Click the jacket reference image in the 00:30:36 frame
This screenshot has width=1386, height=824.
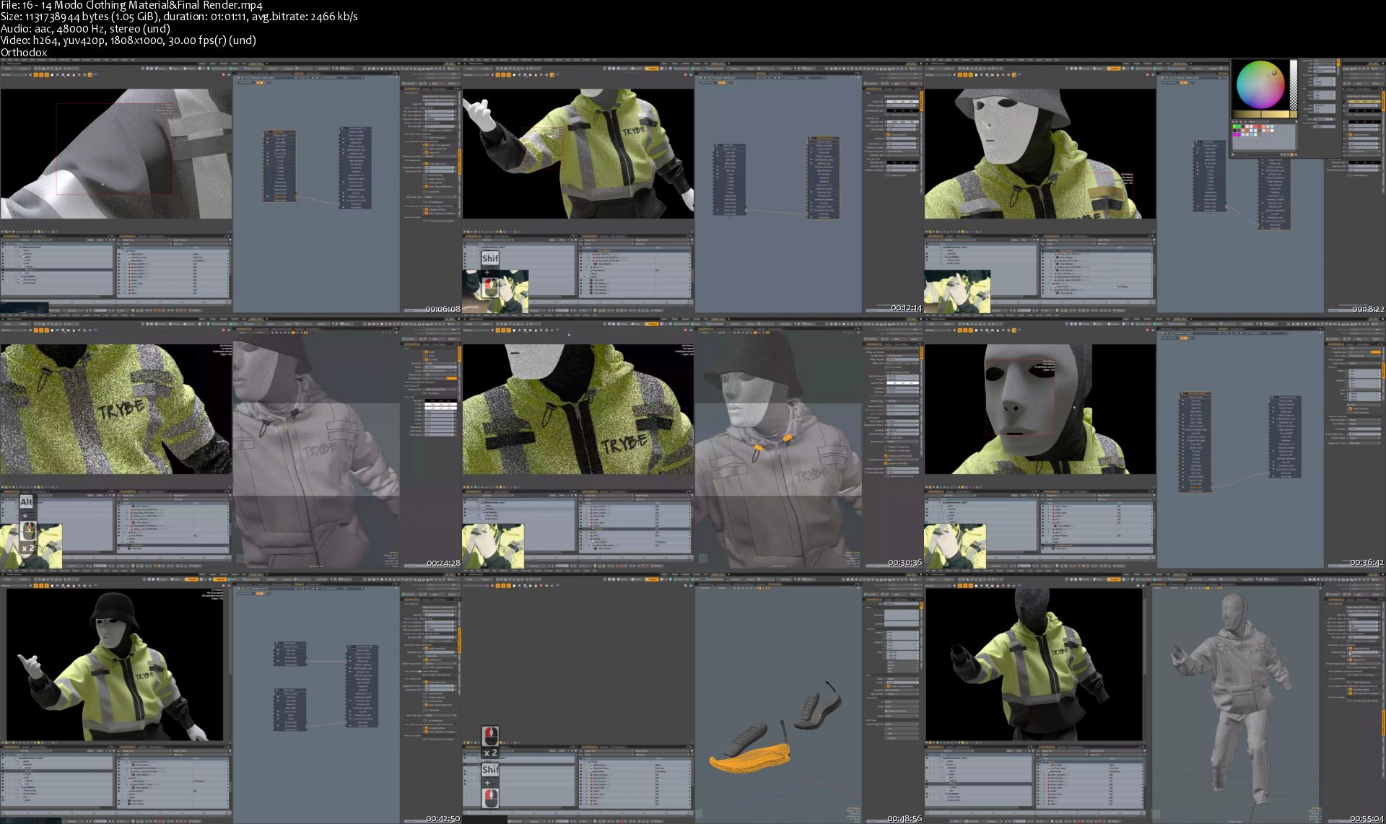[493, 546]
